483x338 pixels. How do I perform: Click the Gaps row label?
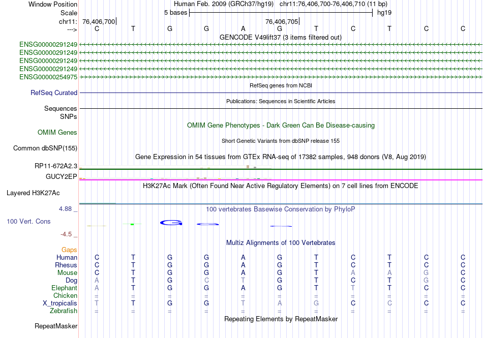(x=69, y=250)
